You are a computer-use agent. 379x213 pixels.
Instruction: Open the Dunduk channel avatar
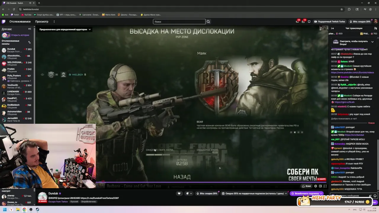click(x=43, y=196)
